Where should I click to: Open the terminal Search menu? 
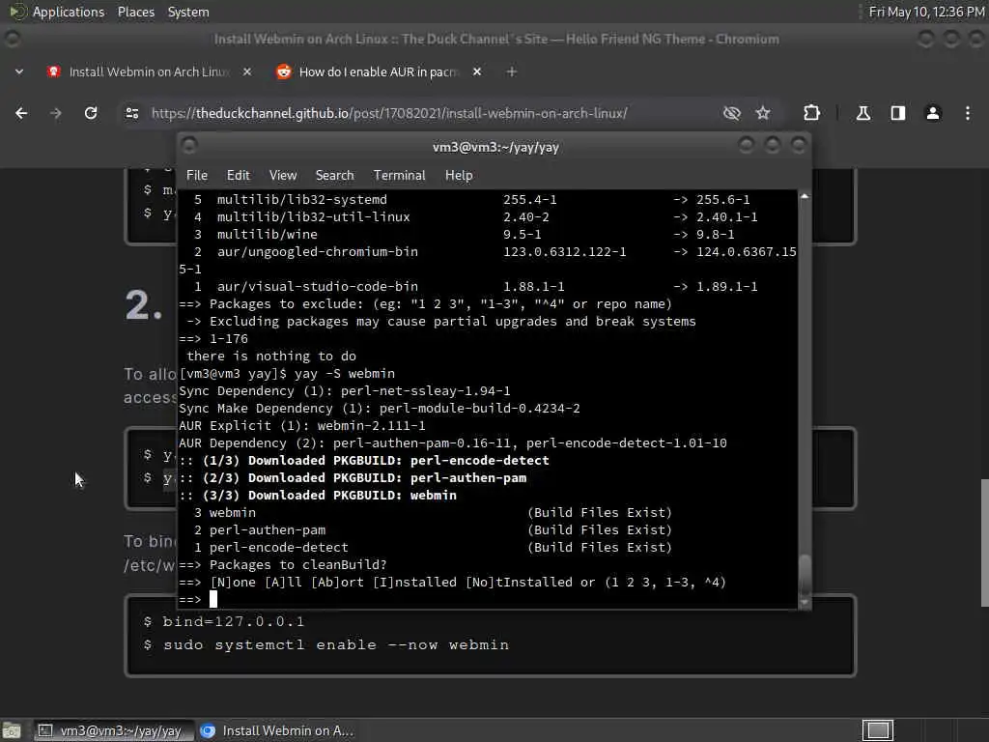[334, 176]
